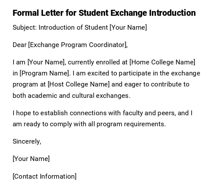Click the "Sincerely," closing line
Screen dimensions: 221x196
point(27,141)
